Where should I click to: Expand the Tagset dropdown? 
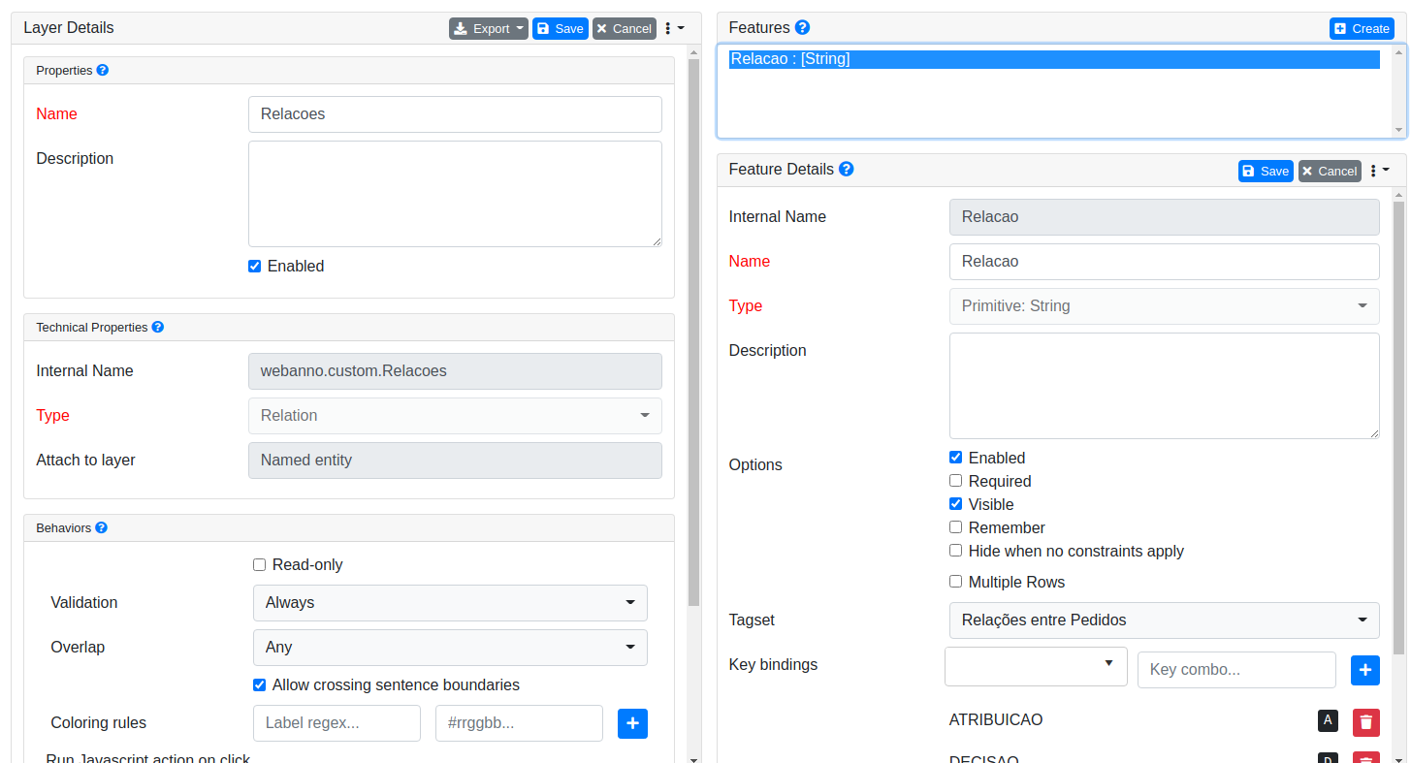pos(1164,620)
